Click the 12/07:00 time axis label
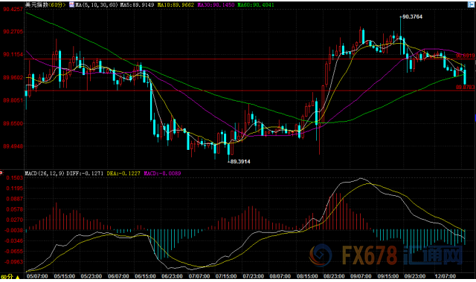Viewport: 476px width, 282px height. coord(445,276)
